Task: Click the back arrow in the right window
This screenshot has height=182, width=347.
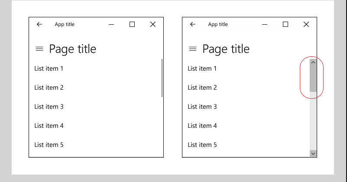Action: tap(193, 24)
